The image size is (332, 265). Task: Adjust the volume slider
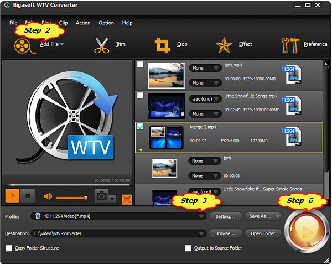click(71, 198)
